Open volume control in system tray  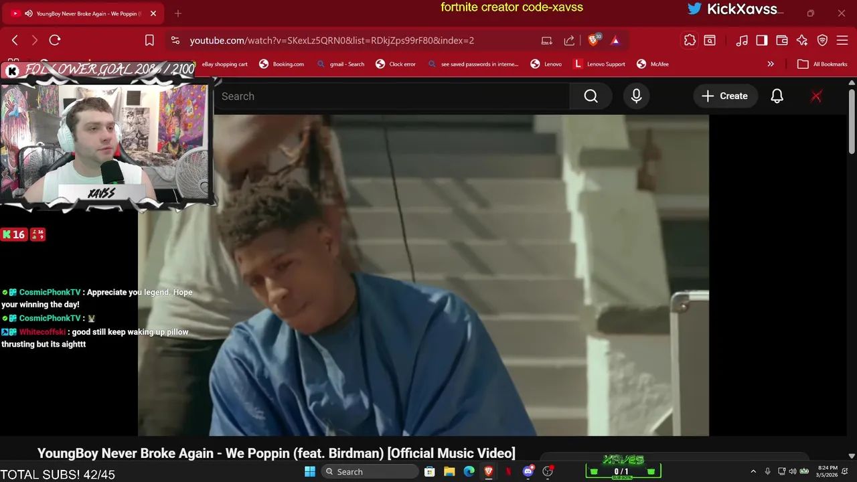point(793,471)
